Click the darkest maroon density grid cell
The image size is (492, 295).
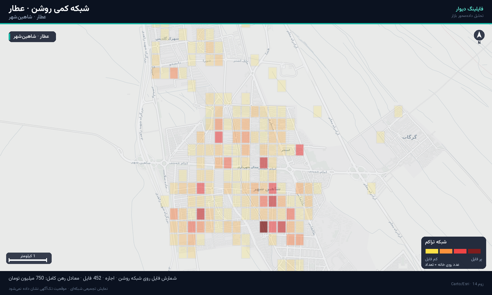pos(264,227)
